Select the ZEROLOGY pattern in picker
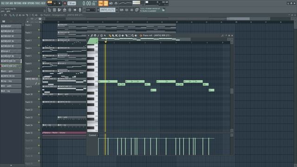The height and width of the screenshot is (167, 297). (x=11, y=26)
